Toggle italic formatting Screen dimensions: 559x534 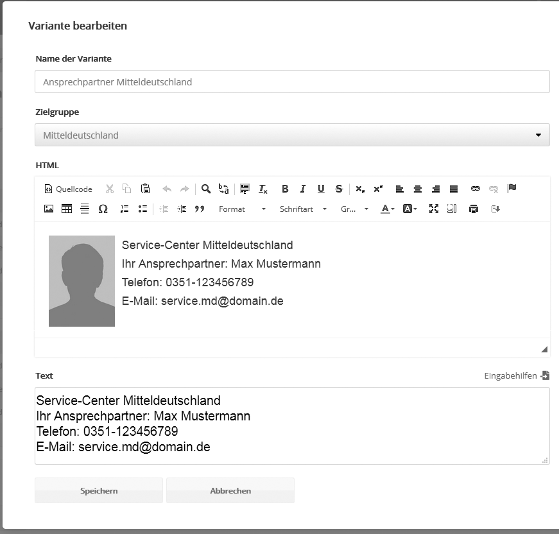pyautogui.click(x=302, y=189)
